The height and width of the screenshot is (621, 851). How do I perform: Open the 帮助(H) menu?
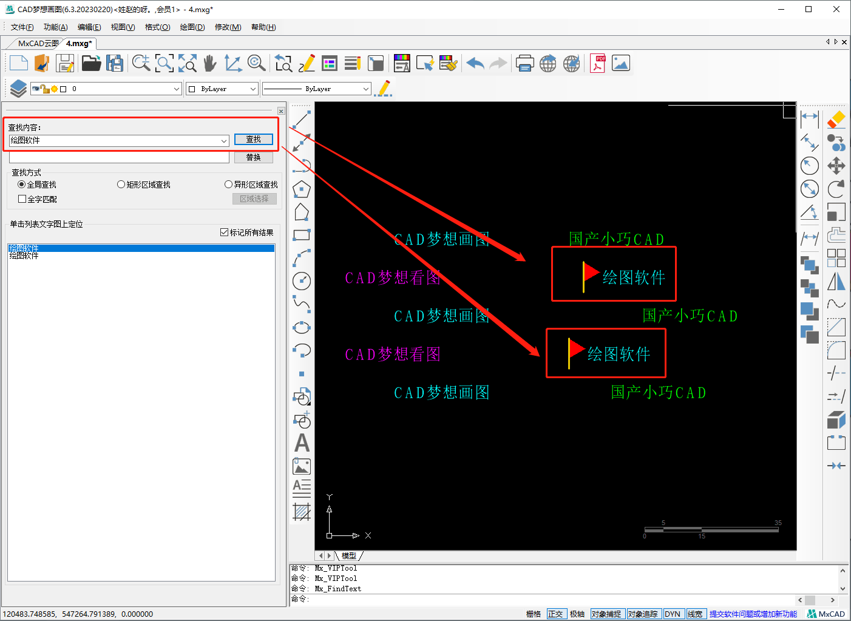(263, 27)
